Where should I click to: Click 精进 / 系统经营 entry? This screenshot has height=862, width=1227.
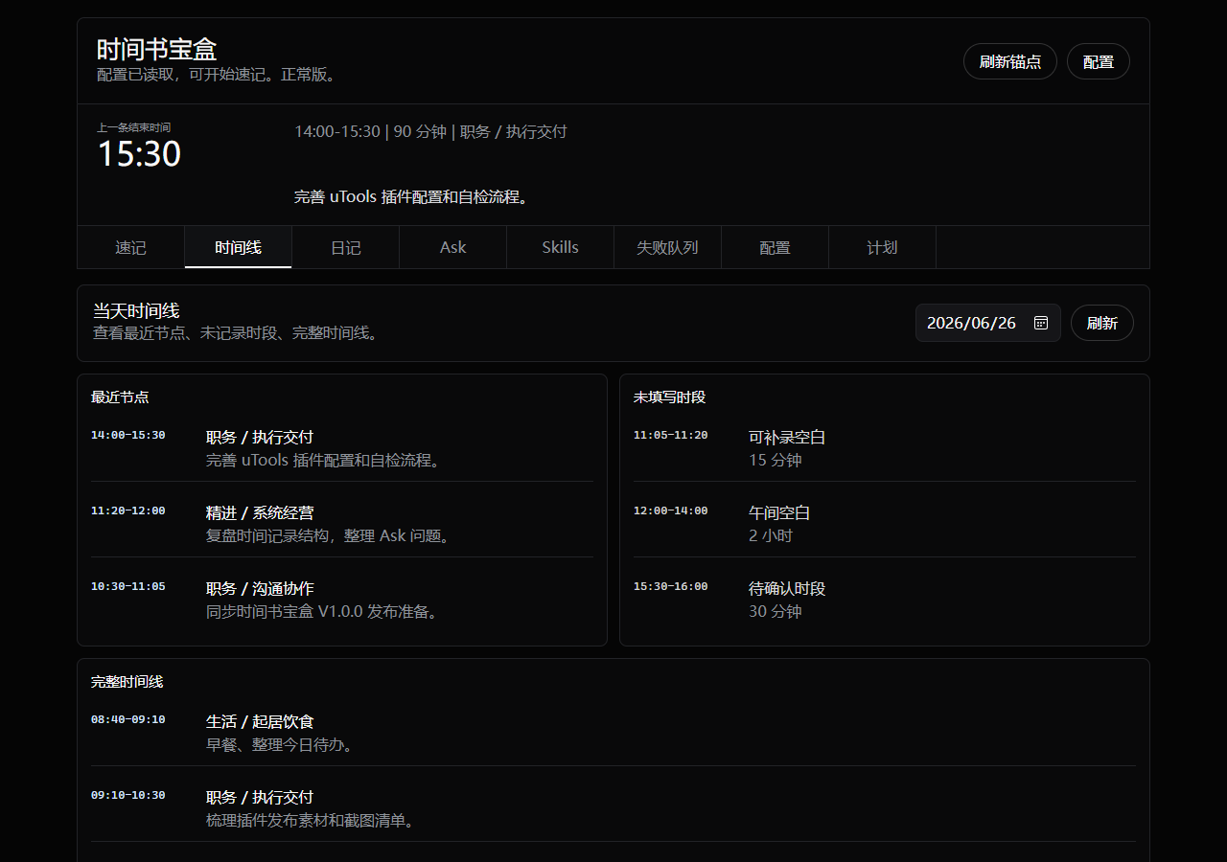click(260, 512)
